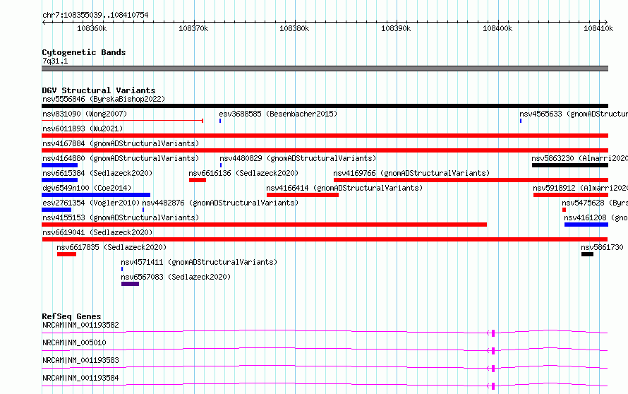The height and width of the screenshot is (394, 628).
Task: Click the blue nsv4161208 variant bar
Action: click(x=586, y=225)
